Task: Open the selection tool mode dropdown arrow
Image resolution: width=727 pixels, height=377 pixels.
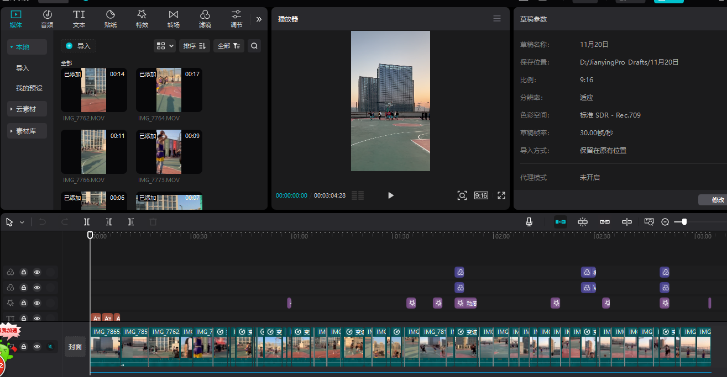Action: click(x=22, y=222)
